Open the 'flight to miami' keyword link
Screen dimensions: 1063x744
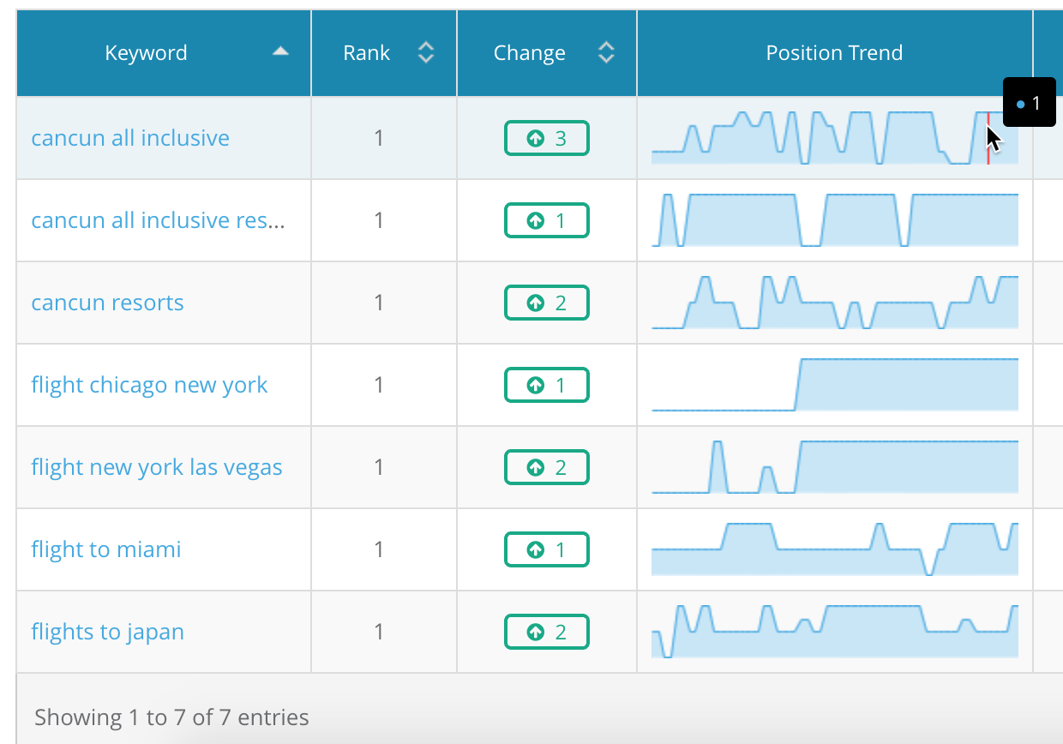[106, 549]
